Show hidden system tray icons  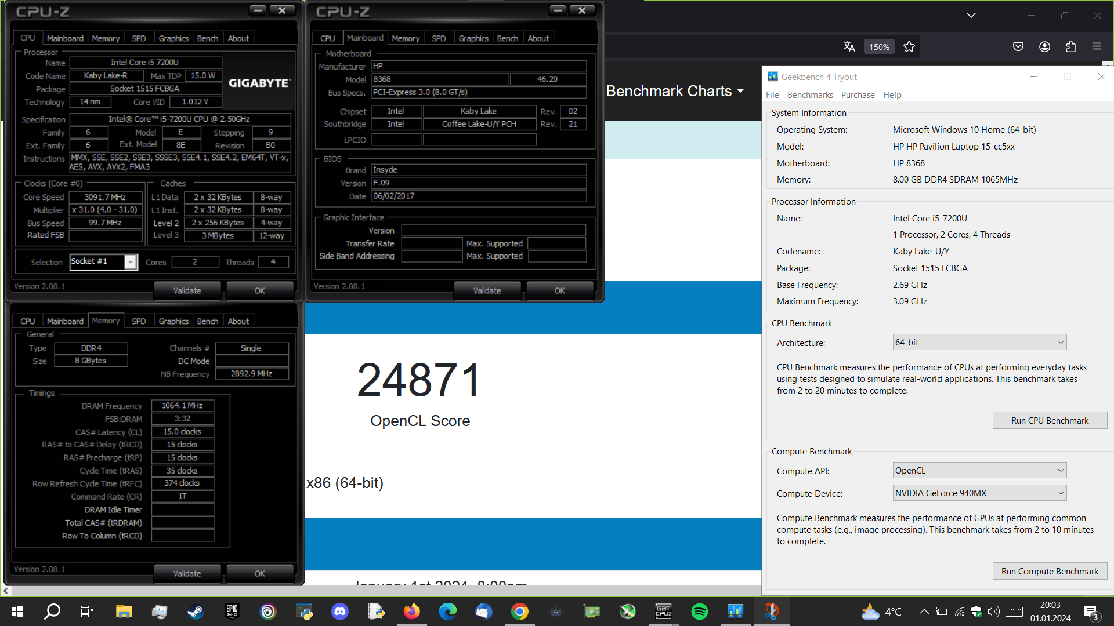tap(924, 612)
